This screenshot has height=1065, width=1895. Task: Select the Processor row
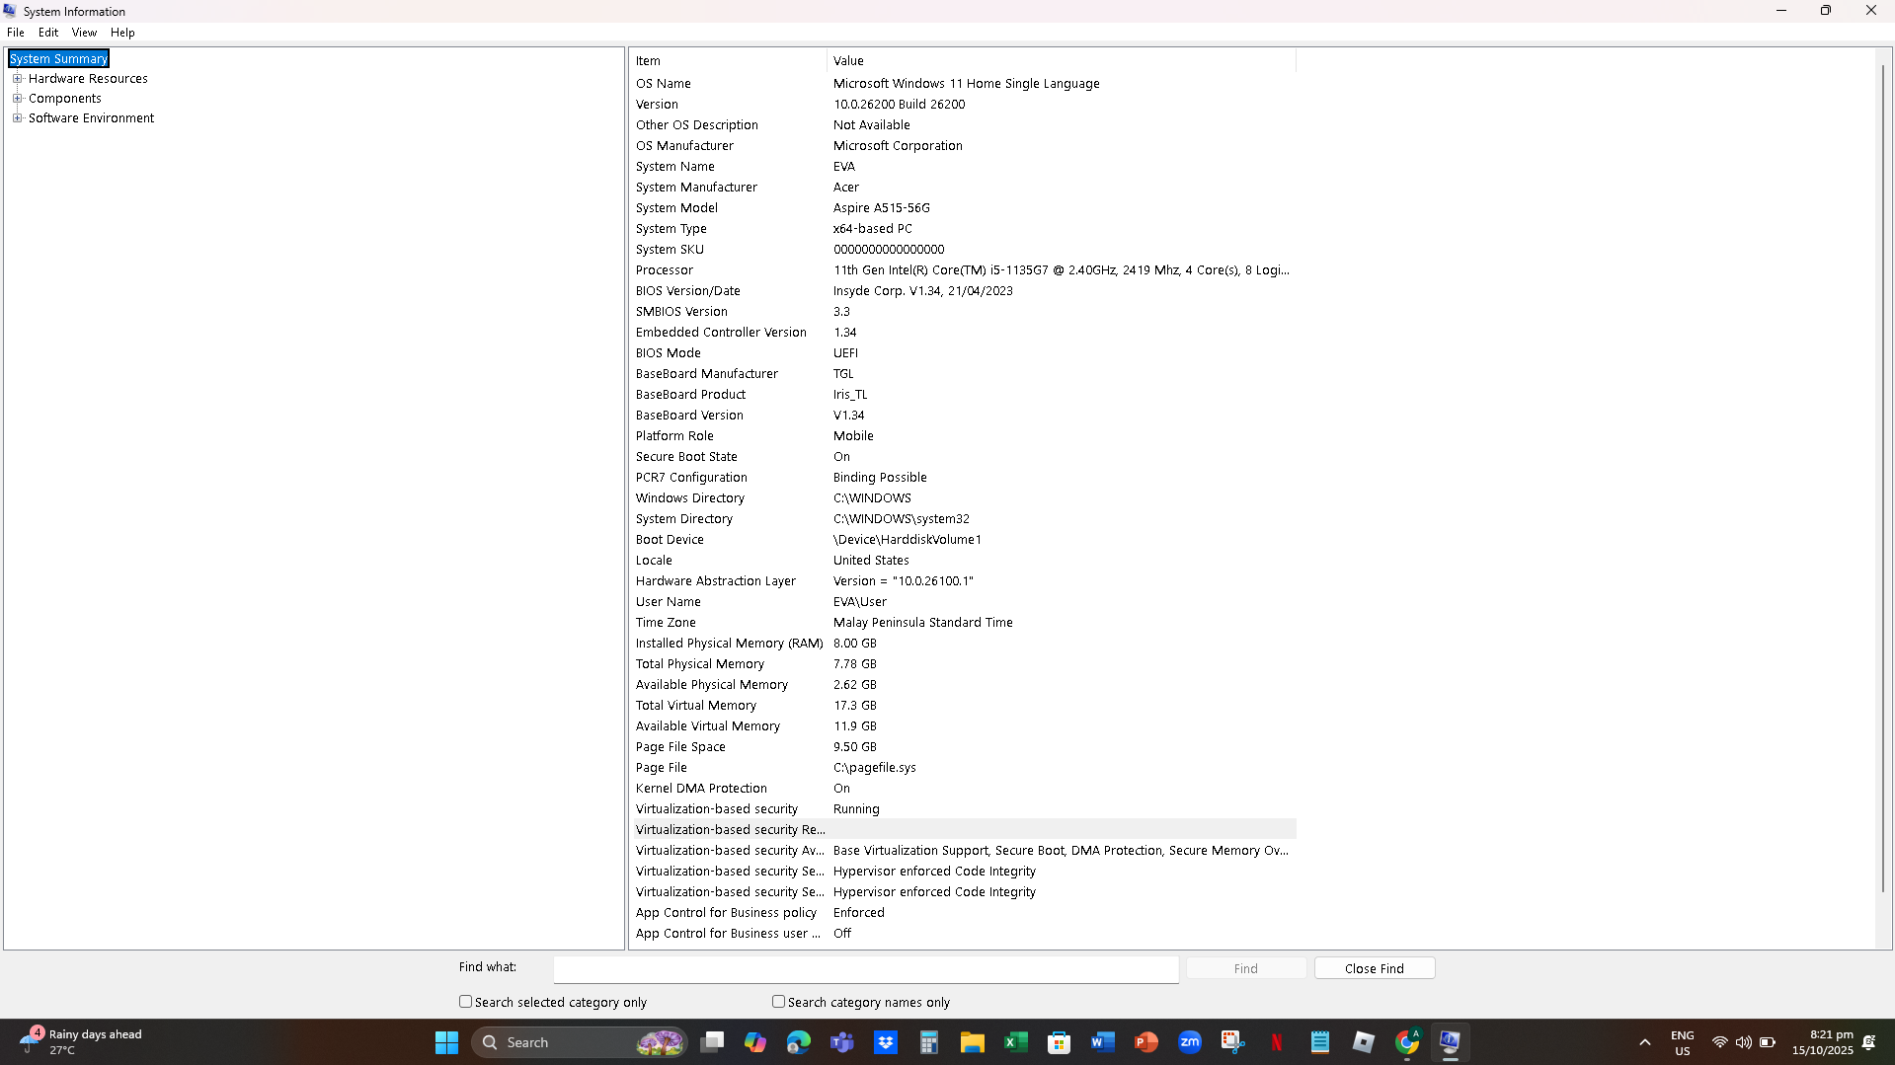point(964,270)
